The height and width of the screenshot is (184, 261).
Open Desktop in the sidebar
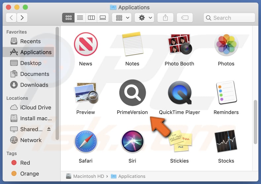click(x=28, y=63)
